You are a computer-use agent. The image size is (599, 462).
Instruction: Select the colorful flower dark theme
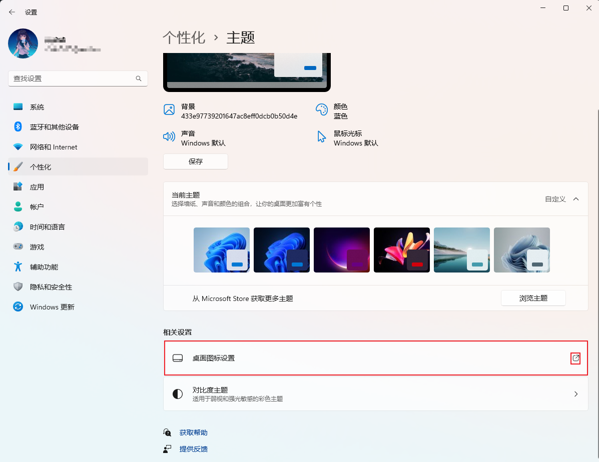click(401, 250)
